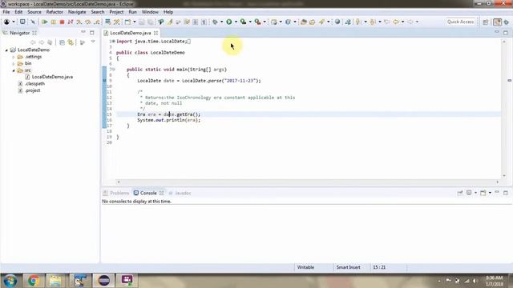The height and width of the screenshot is (288, 513).
Task: Click the Next Annotation toolbar icon
Action: (x=358, y=22)
